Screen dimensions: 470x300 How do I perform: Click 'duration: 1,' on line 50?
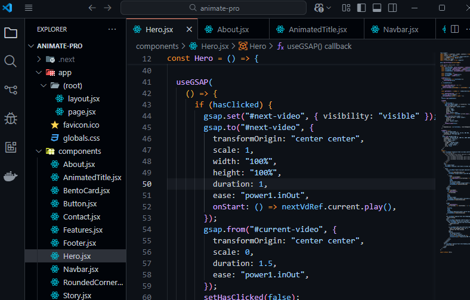(240, 184)
